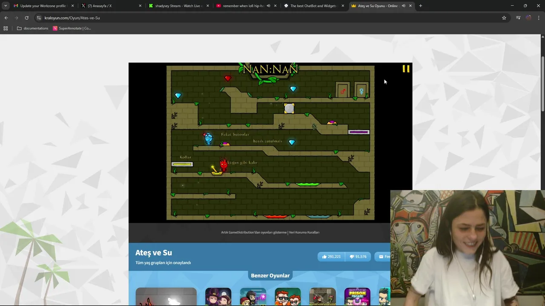Click the grey pushable stone block

pyautogui.click(x=289, y=108)
